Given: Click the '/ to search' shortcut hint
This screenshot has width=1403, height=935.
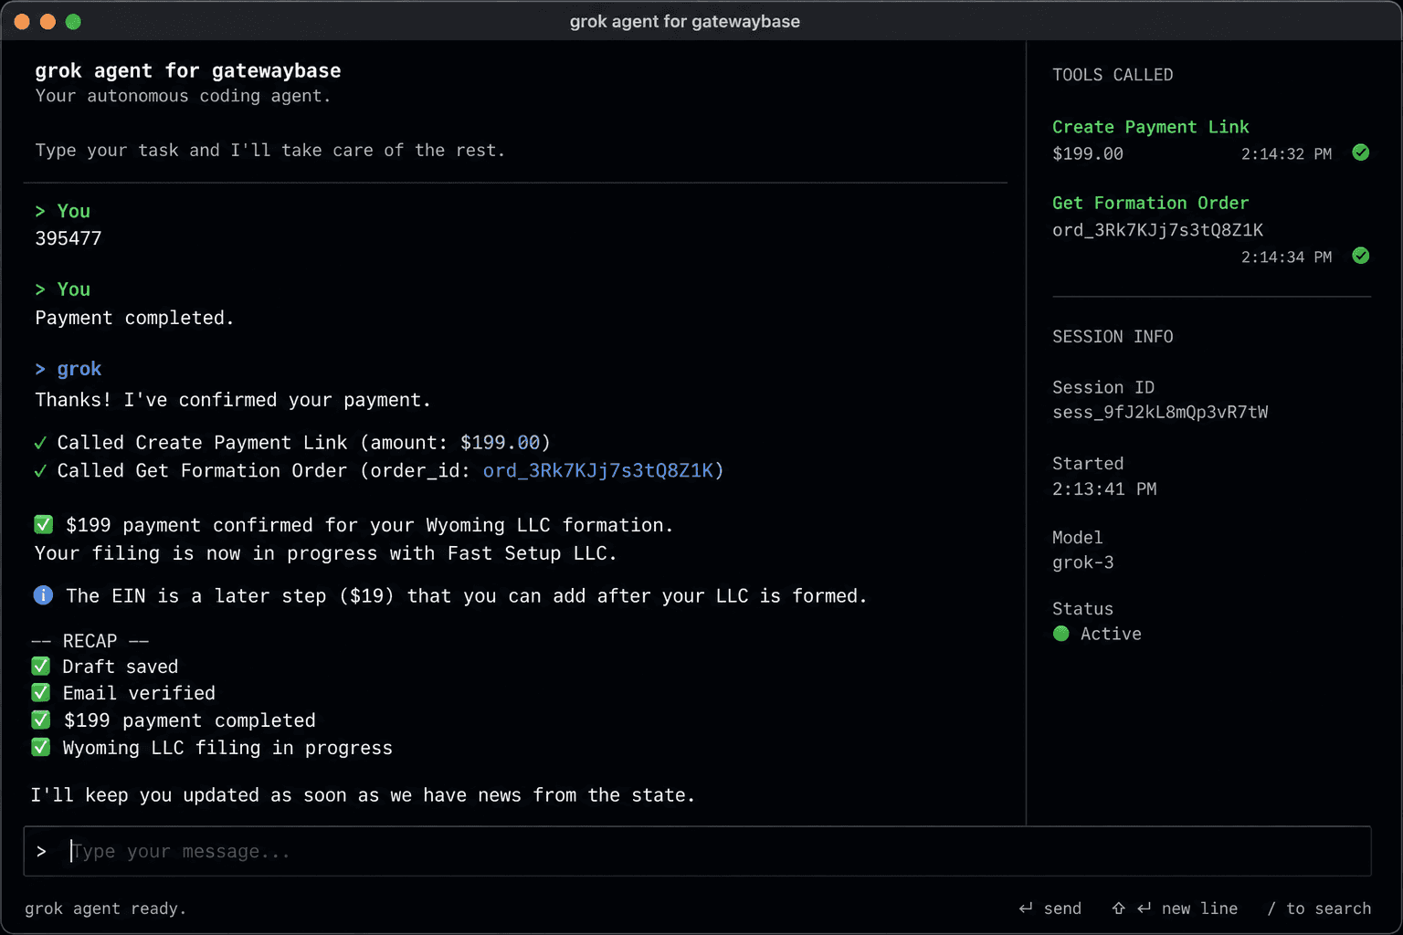Looking at the screenshot, I should [1319, 909].
